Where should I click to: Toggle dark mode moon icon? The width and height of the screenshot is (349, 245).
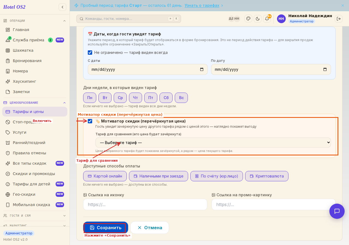tap(258, 19)
